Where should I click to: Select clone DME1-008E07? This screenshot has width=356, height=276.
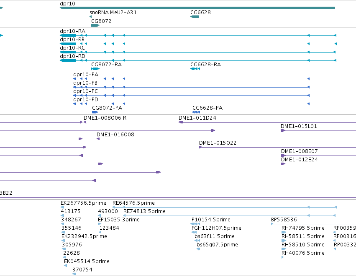[318, 156]
